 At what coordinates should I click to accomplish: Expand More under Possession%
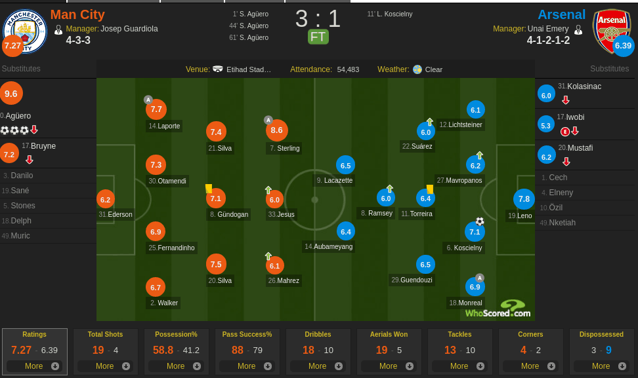176,366
